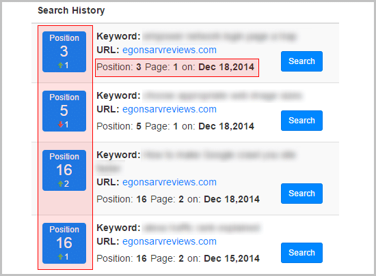Click blurred keyword text in first row

click(219, 37)
